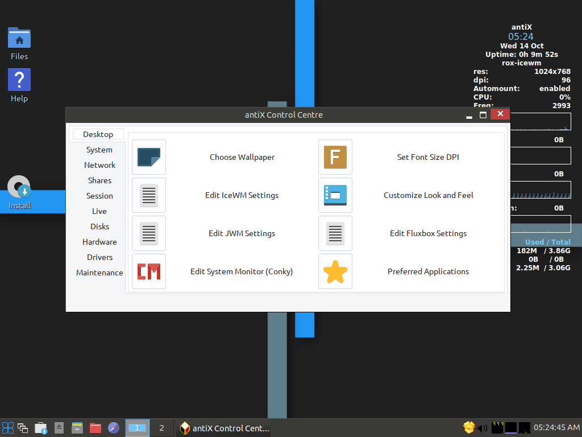Open the Choose Wallpaper icon
The image size is (582, 437).
[x=149, y=157]
